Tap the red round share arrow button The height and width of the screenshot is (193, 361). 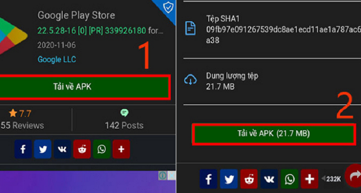[353, 176]
